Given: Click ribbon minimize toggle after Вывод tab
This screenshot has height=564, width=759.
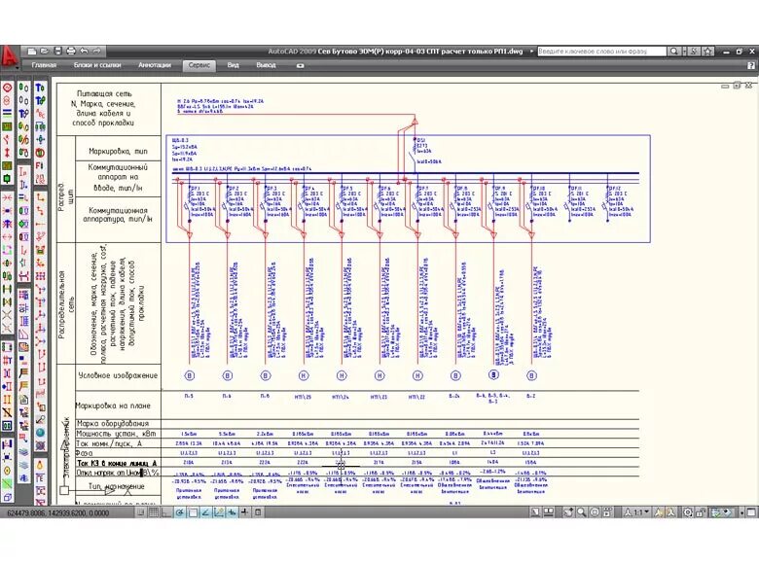Looking at the screenshot, I should point(300,65).
